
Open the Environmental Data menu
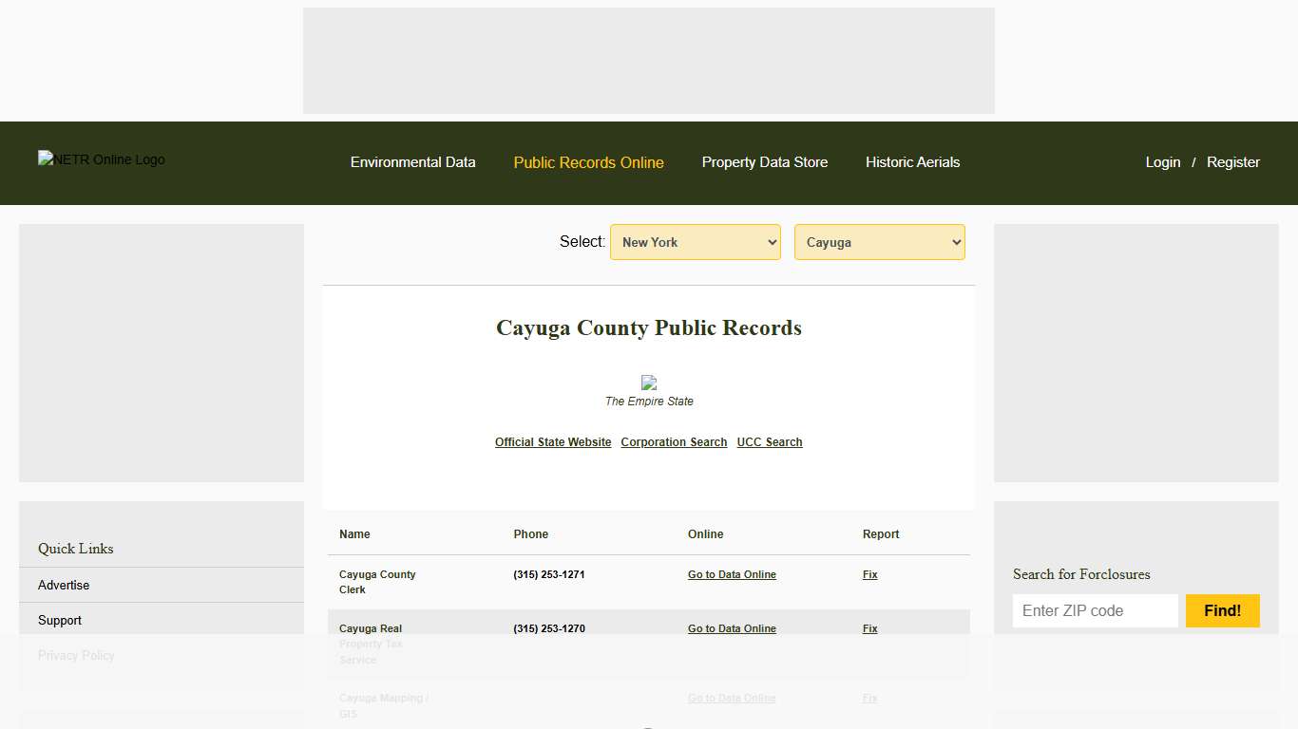coord(412,162)
